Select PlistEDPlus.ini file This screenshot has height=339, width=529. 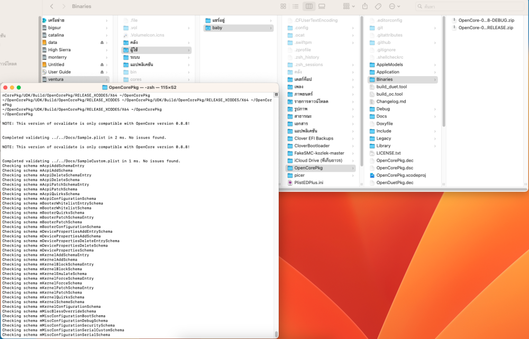tap(321, 182)
